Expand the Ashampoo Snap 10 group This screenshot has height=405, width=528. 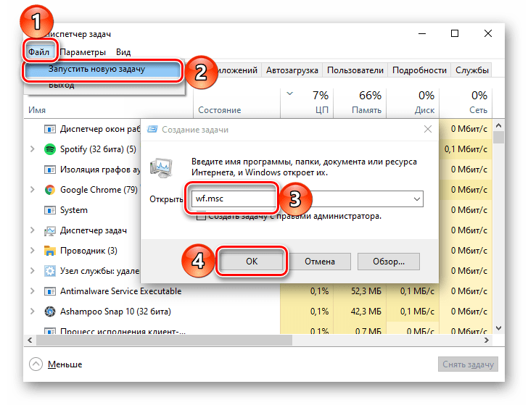click(33, 312)
